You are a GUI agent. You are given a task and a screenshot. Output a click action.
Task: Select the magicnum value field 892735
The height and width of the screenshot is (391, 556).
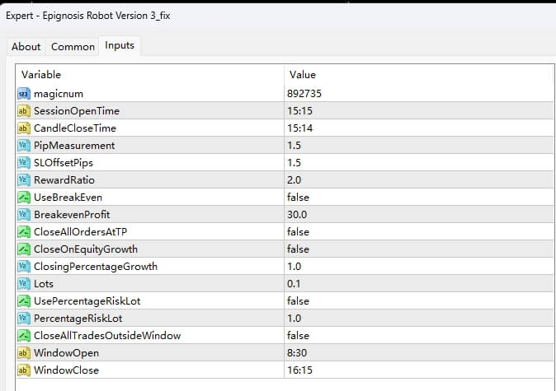tap(304, 94)
